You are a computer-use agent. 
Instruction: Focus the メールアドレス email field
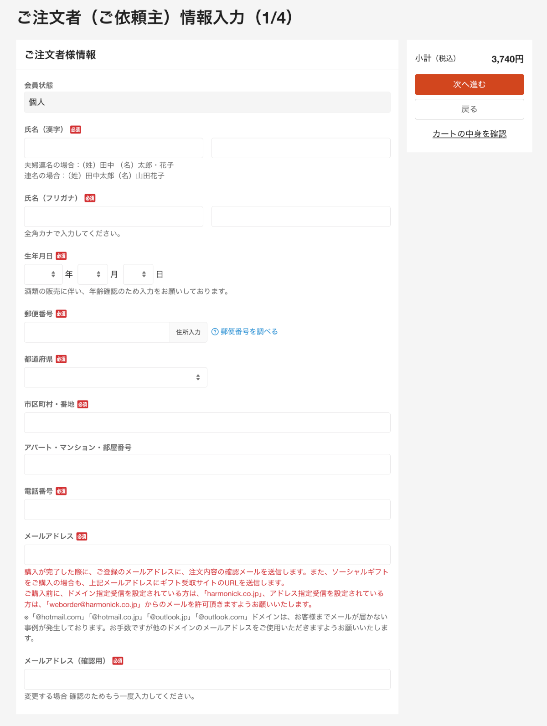click(x=207, y=555)
